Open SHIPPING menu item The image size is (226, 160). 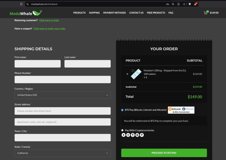(94, 13)
